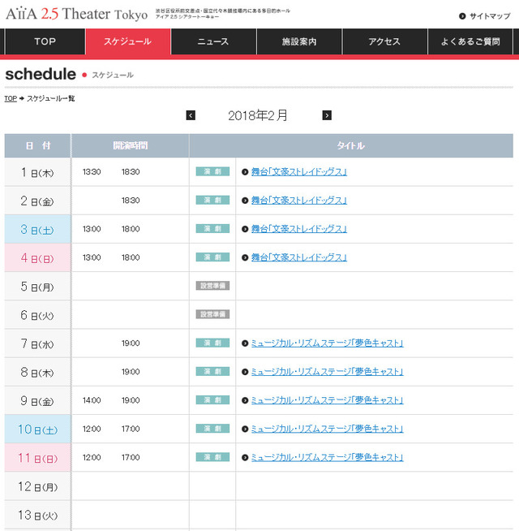Click the 11日(日) date cell
Viewport: 519px width, 531px height.
point(37,457)
